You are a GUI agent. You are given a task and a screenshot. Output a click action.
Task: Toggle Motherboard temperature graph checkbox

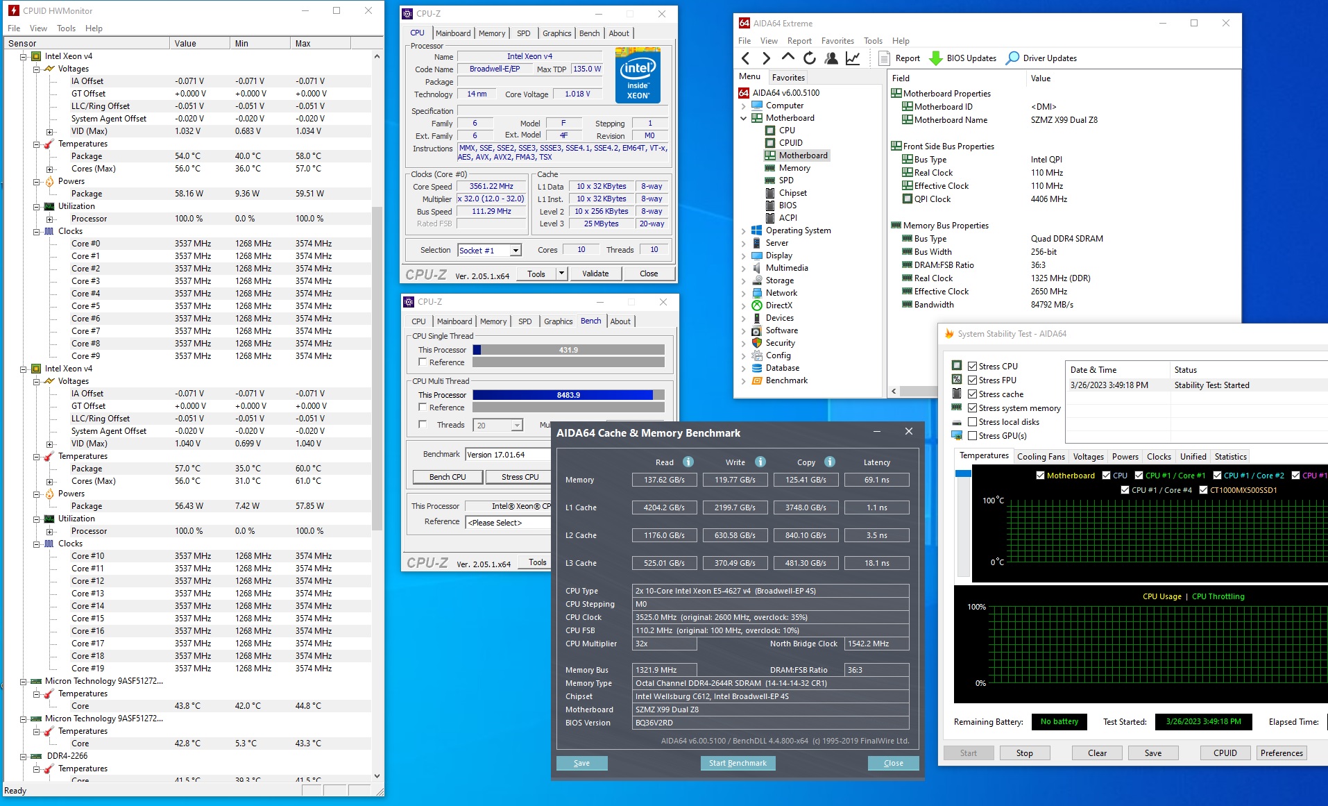[1040, 476]
